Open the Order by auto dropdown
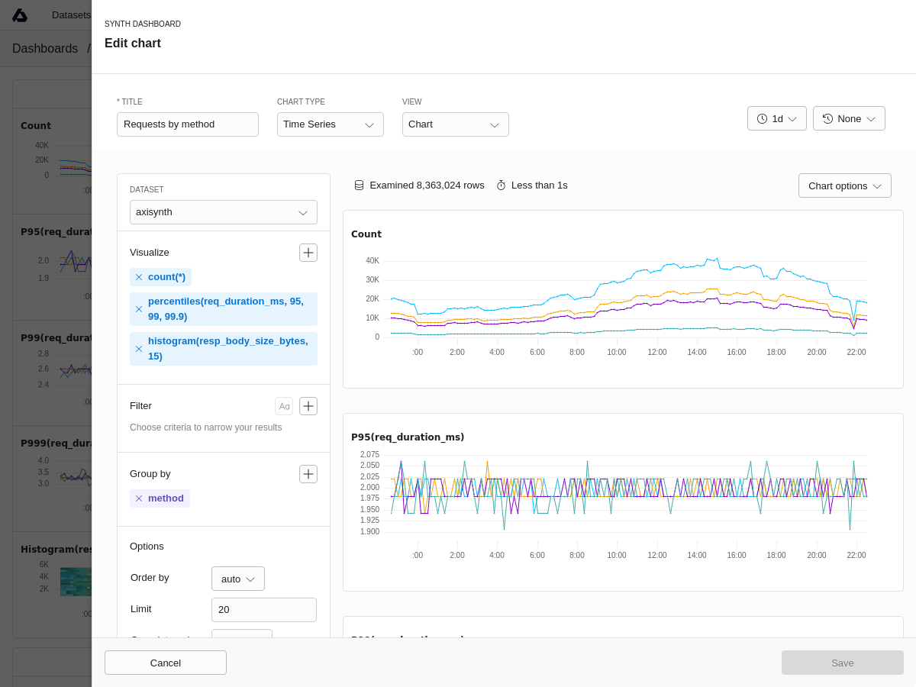 (x=238, y=579)
